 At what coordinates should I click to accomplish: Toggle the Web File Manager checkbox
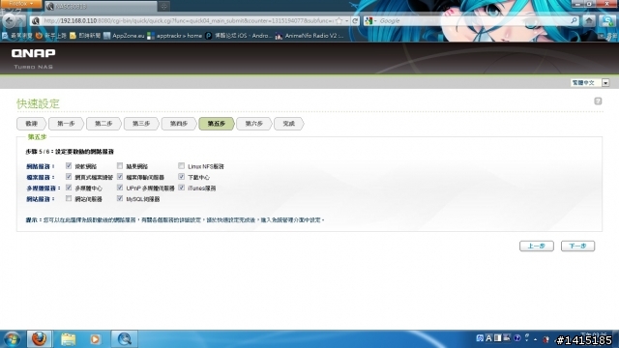click(x=69, y=176)
